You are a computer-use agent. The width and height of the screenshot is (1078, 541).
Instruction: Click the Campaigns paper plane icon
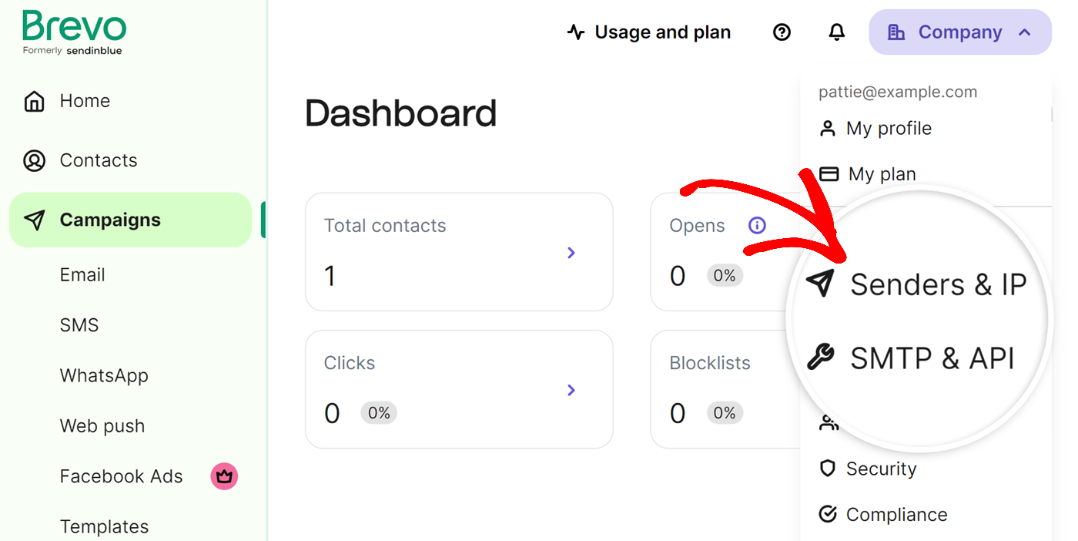[x=35, y=220]
